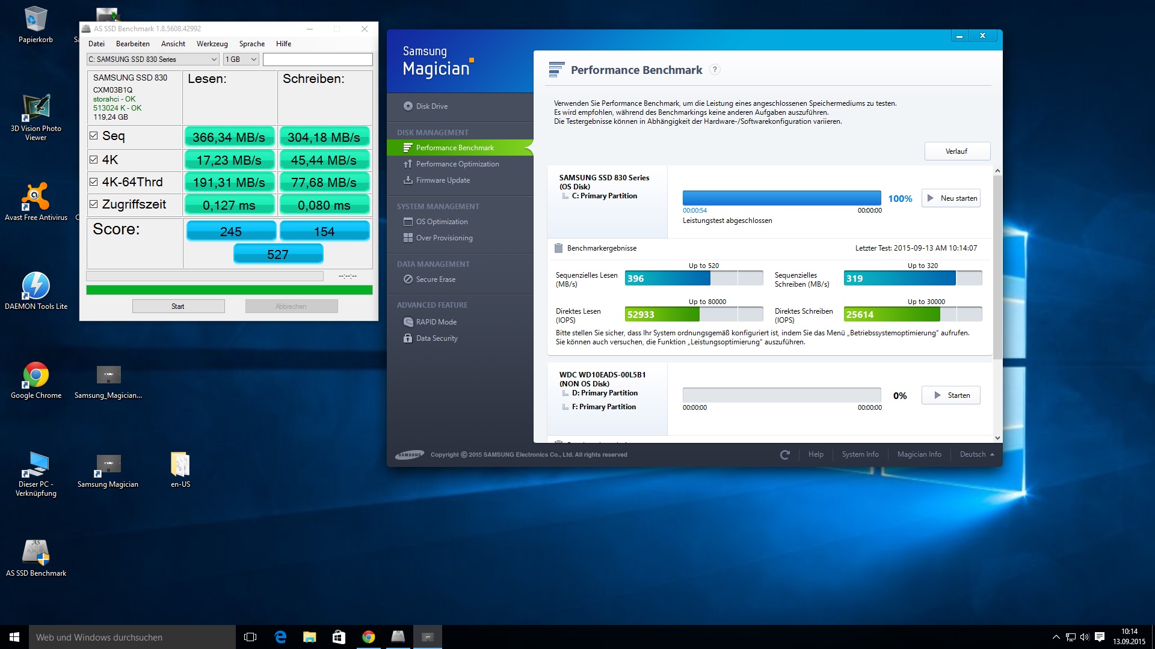Launch Avast Free Antivirus desktop icon
1155x649 pixels.
tap(35, 201)
